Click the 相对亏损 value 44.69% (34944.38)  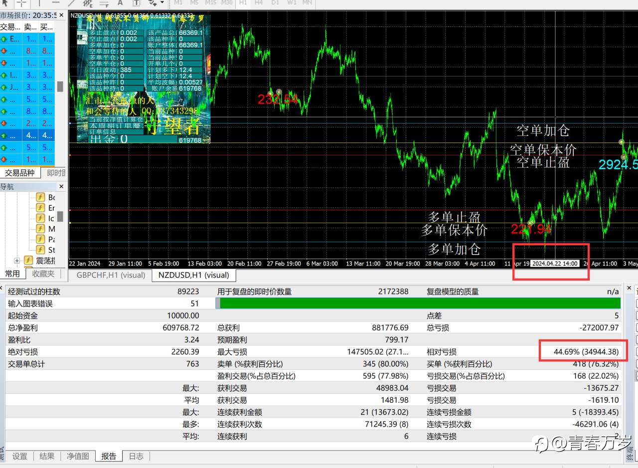click(x=586, y=351)
